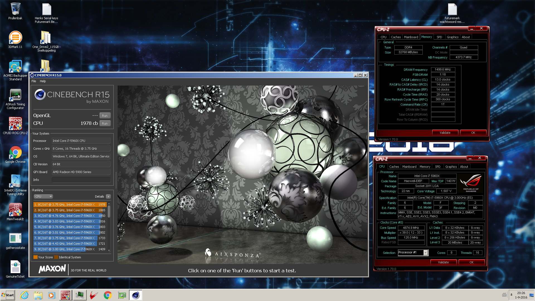Run the CPU benchmark test
535x301 pixels.
pos(105,123)
